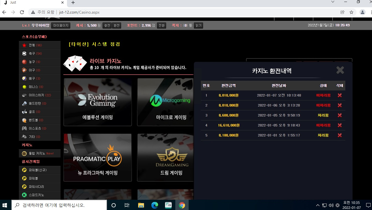Select 축구 soccer category
This screenshot has height=210, width=372.
[x=40, y=54]
